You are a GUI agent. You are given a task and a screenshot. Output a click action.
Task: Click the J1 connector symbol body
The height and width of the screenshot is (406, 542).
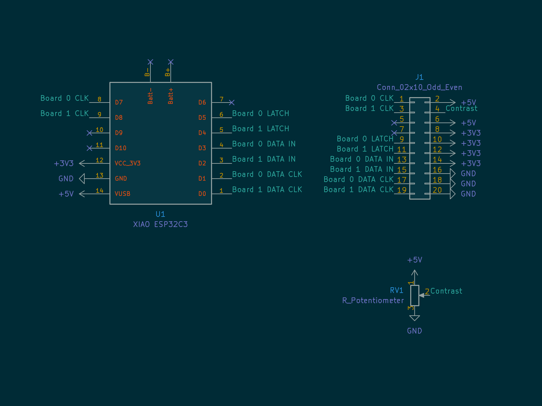[x=420, y=148]
